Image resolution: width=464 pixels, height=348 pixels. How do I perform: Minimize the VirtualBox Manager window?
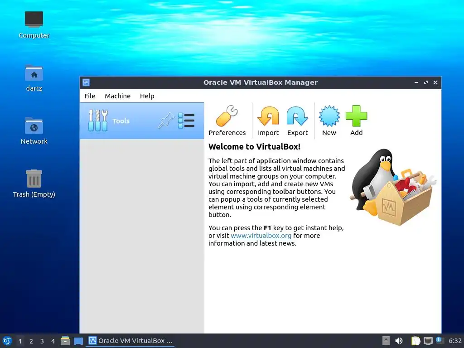coord(416,82)
